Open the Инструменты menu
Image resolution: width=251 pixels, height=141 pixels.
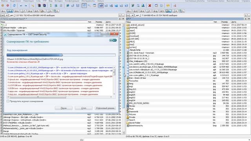point(88,1)
